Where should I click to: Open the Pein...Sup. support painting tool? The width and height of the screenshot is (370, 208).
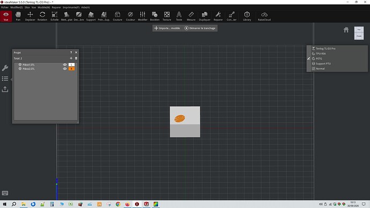click(x=103, y=16)
